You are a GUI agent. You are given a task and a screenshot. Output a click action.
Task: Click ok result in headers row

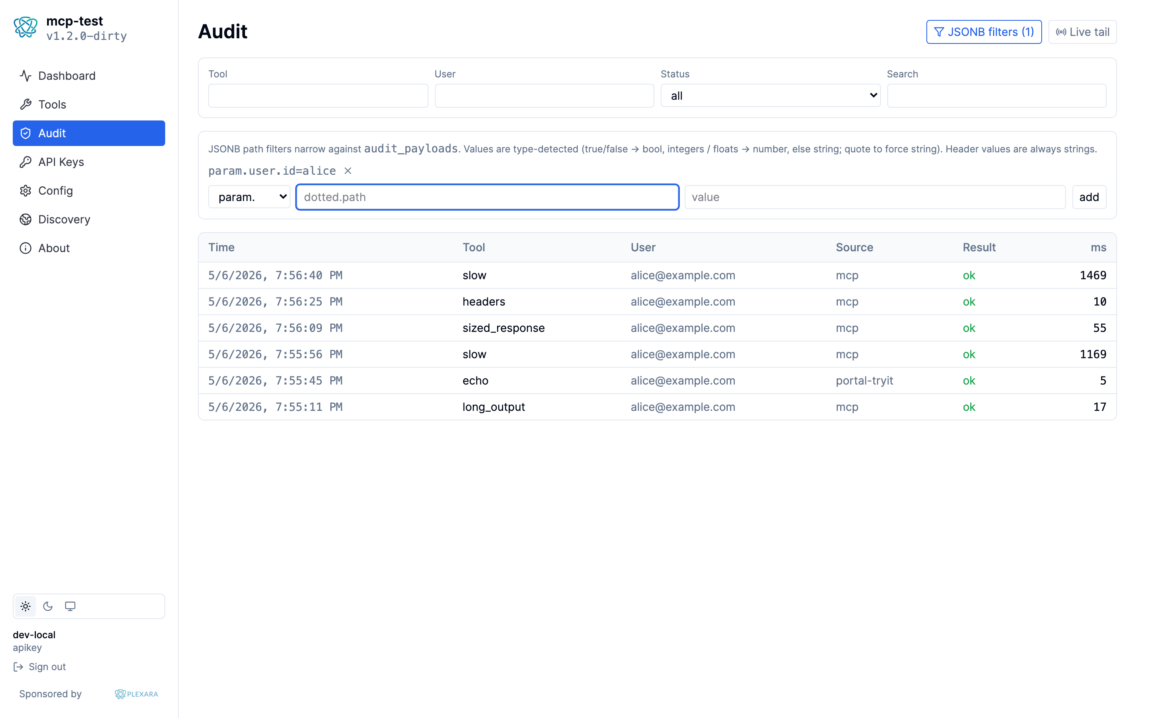point(969,302)
